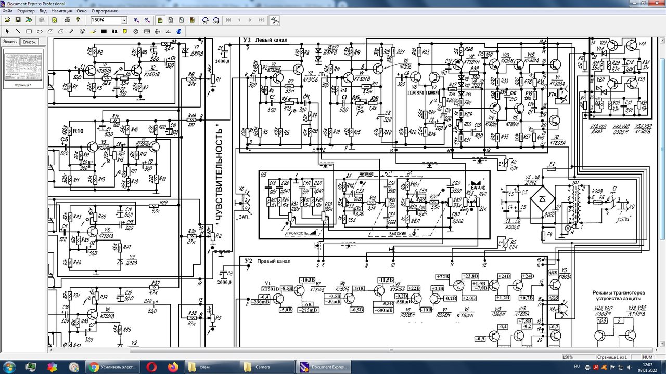
Task: Open the Файл menu
Action: 7,11
